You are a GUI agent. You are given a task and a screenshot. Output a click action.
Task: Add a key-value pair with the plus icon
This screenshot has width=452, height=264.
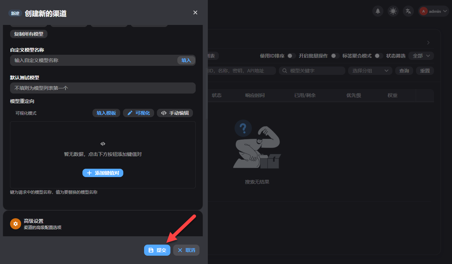pyautogui.click(x=103, y=173)
